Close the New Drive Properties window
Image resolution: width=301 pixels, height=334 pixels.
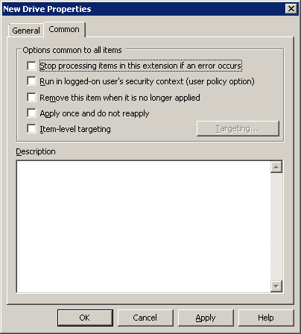point(291,9)
